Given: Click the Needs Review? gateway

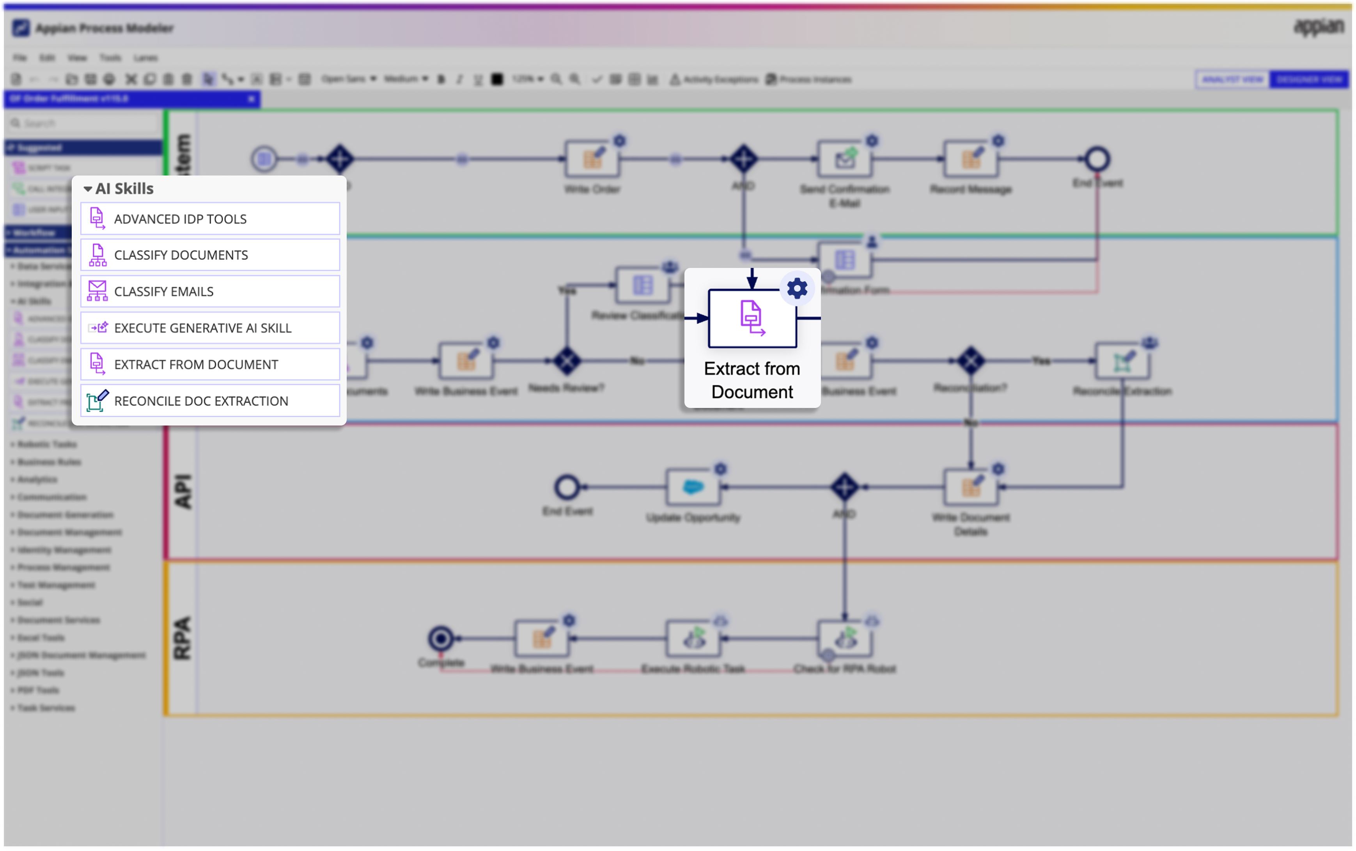Looking at the screenshot, I should (567, 361).
